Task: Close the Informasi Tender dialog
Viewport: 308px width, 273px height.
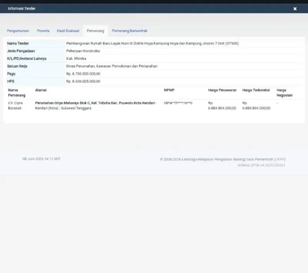Action: (x=295, y=8)
